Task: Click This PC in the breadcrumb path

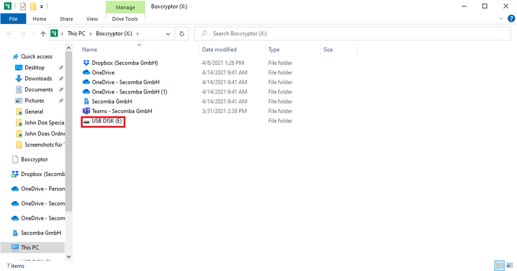Action: click(76, 34)
